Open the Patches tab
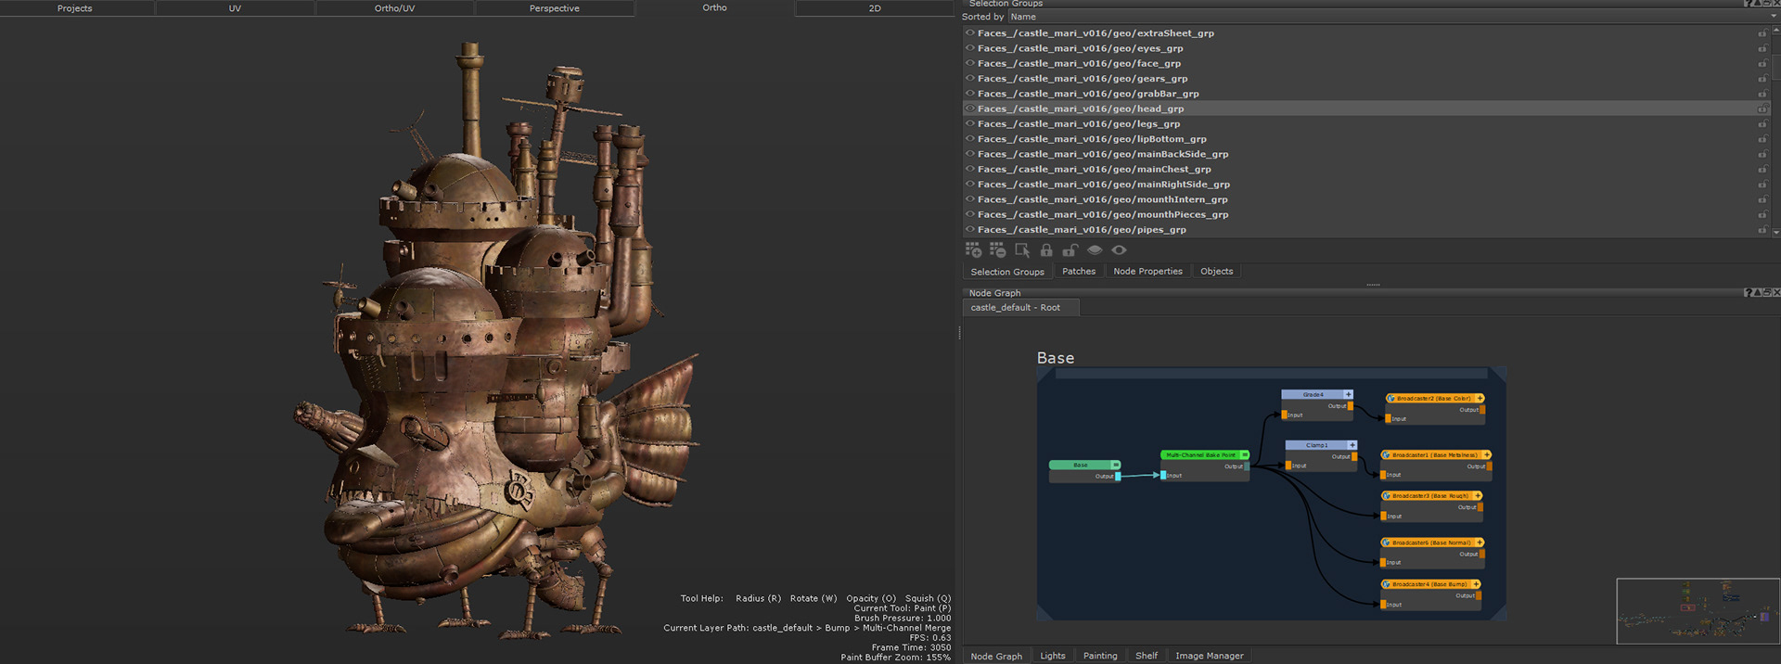1781x664 pixels. tap(1079, 272)
